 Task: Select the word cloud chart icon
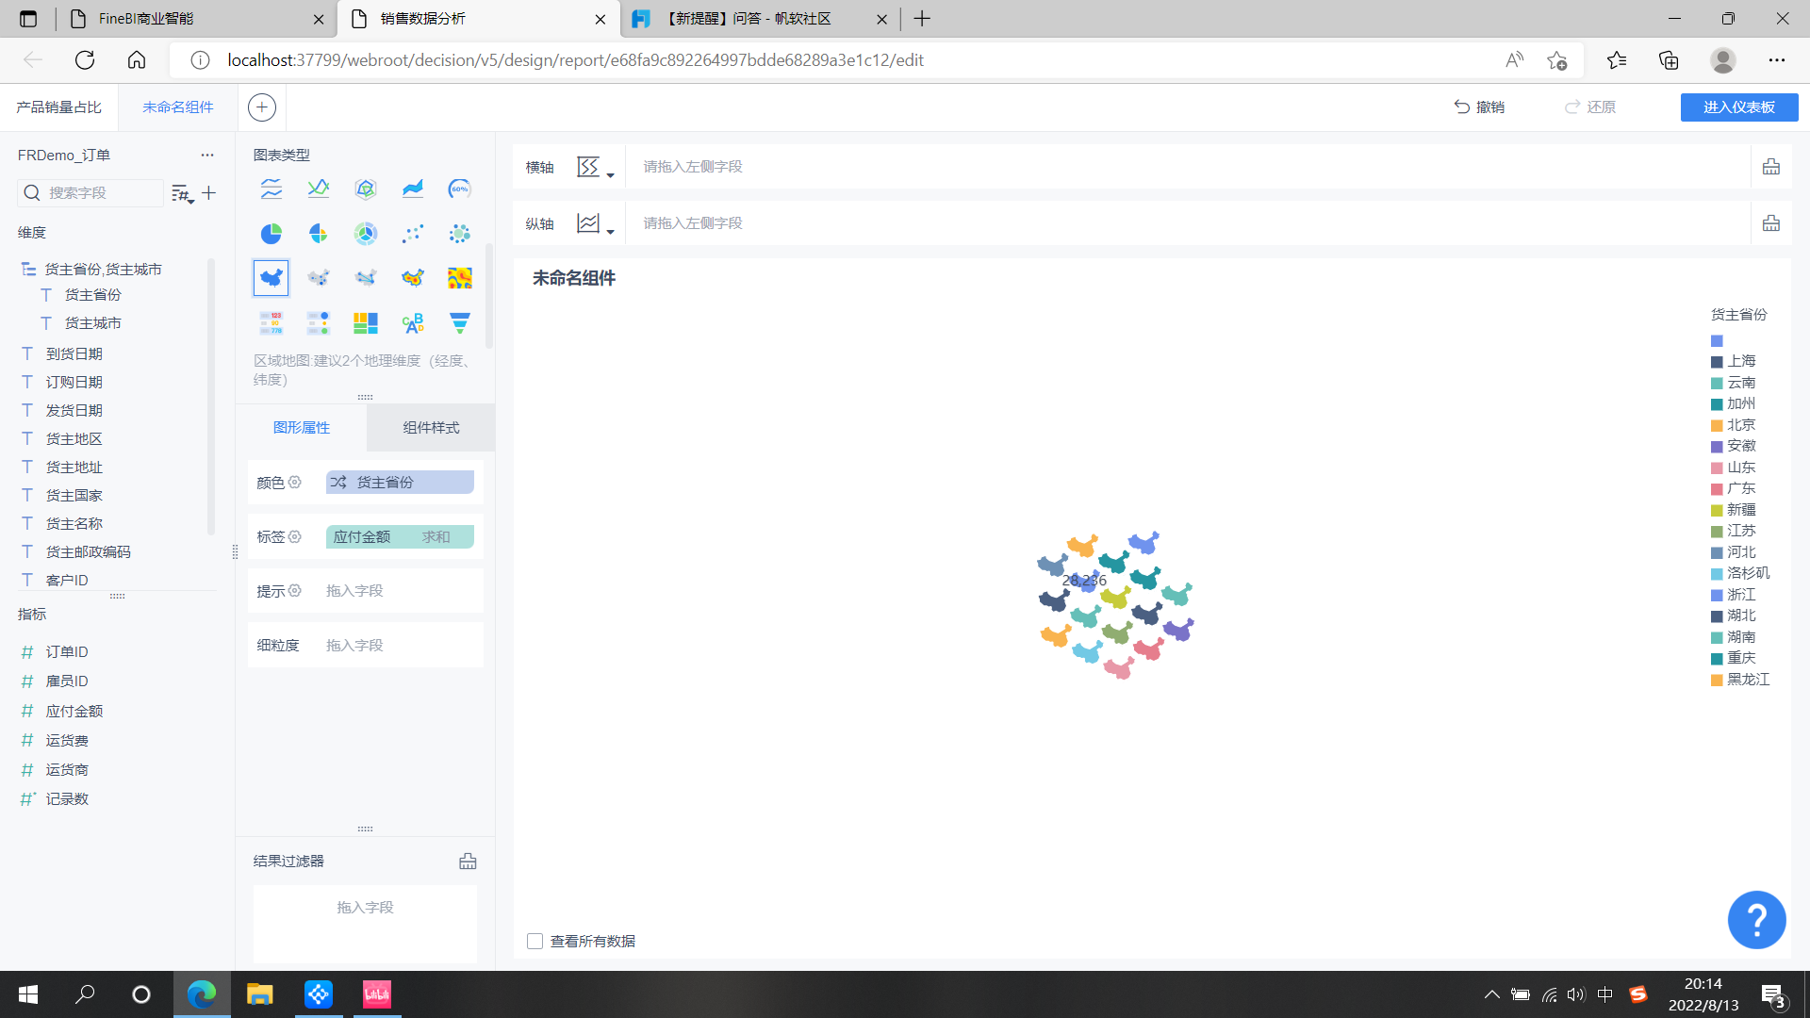(413, 323)
